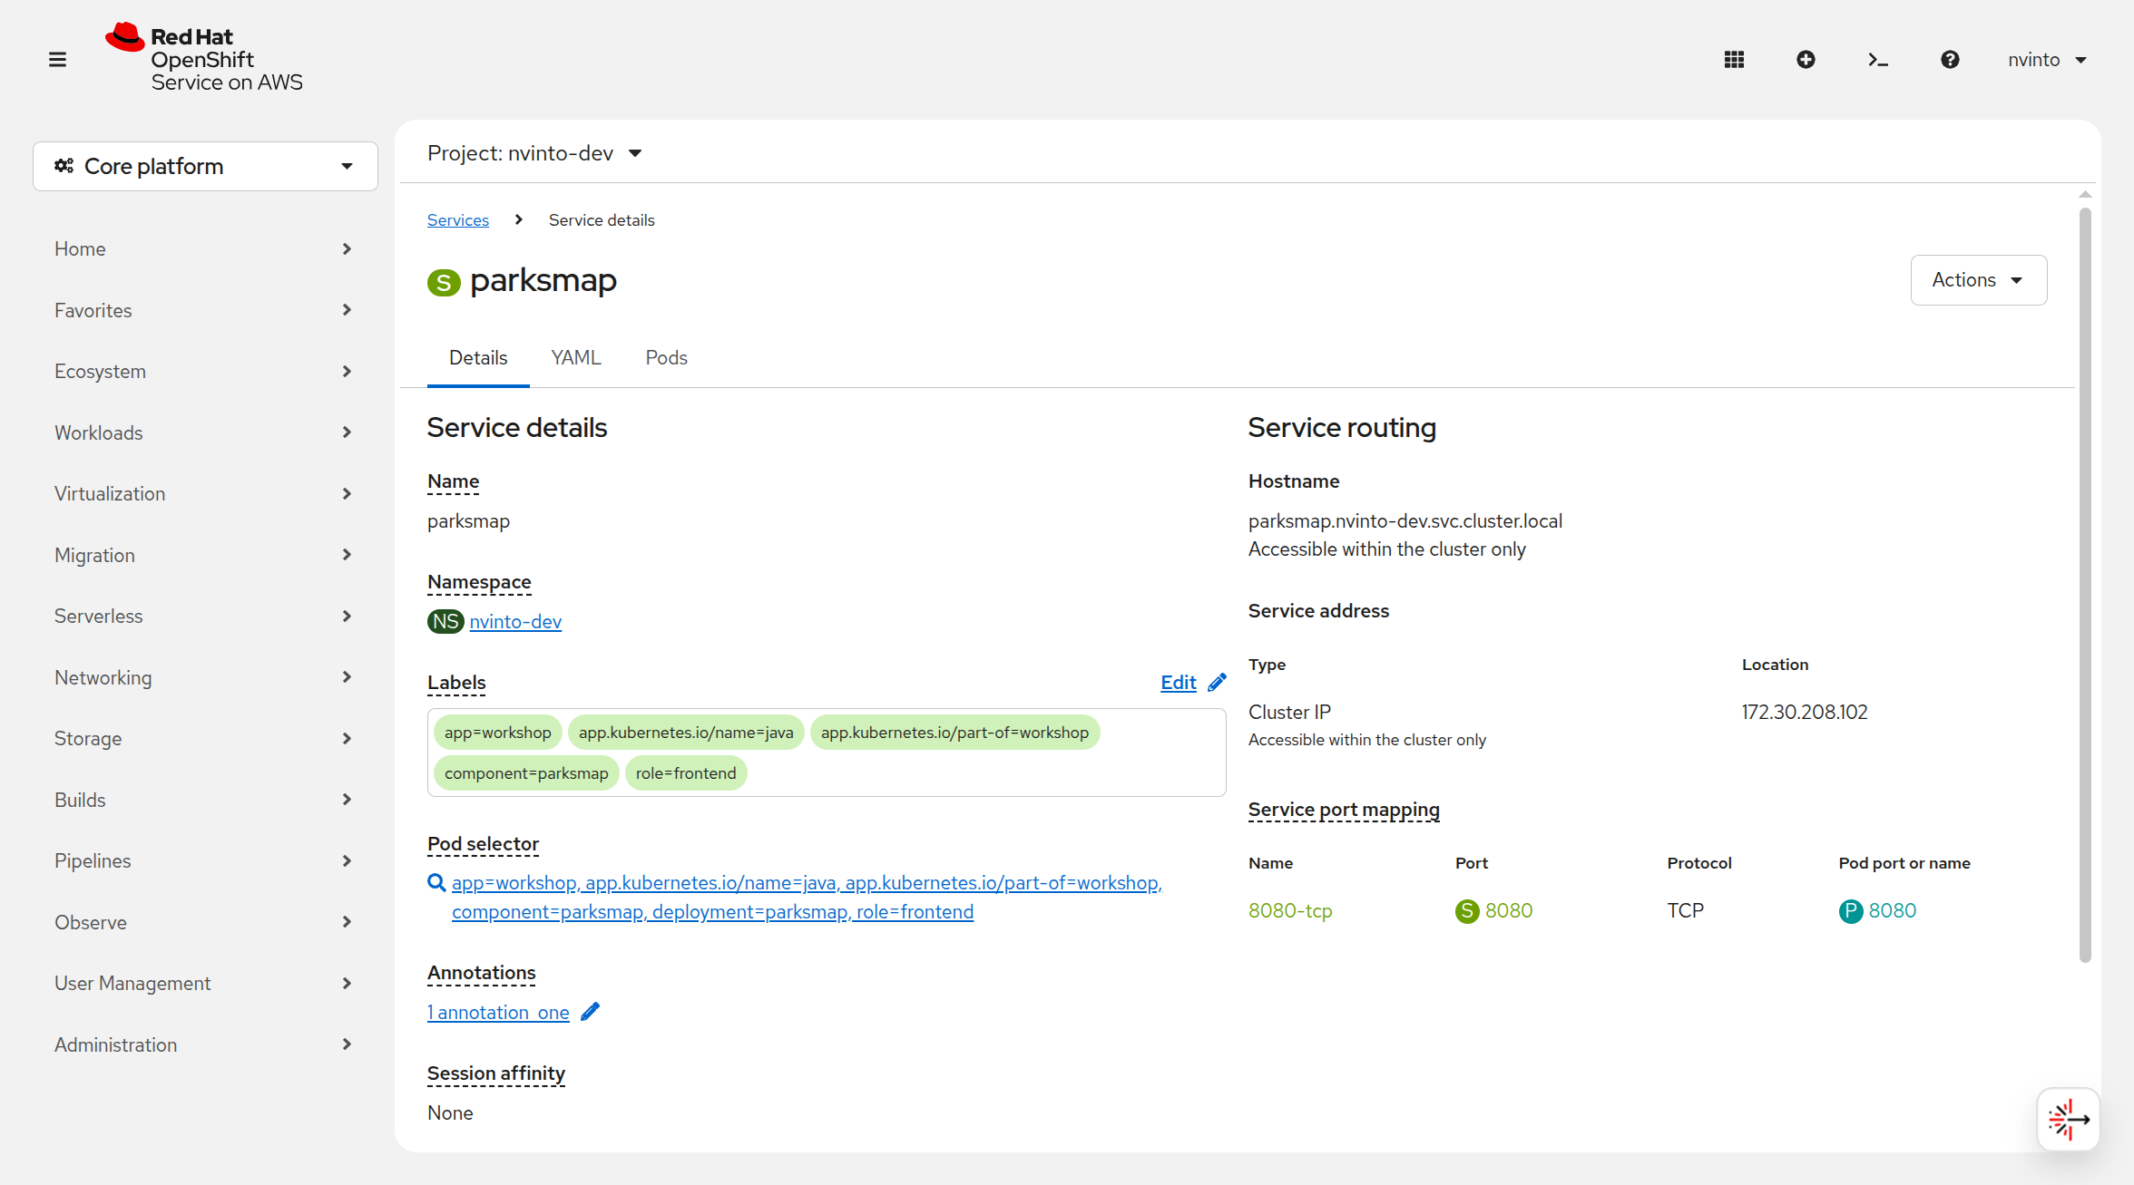Click the quick create plus icon
2134x1185 pixels.
pyautogui.click(x=1806, y=60)
